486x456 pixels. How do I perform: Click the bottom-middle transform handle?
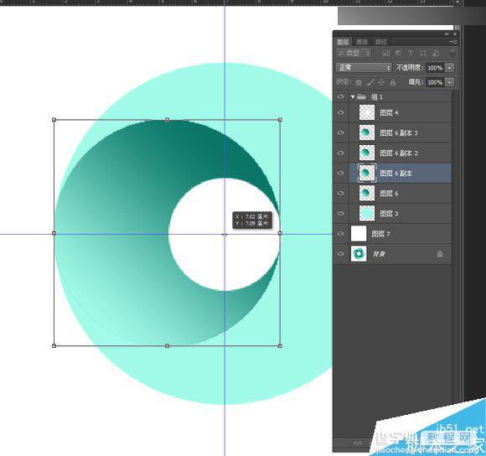click(x=167, y=345)
